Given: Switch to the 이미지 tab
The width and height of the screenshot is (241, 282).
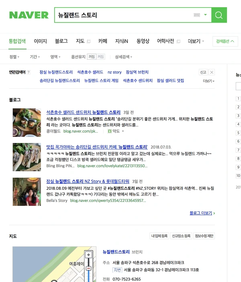Looking at the screenshot, I should coord(40,41).
